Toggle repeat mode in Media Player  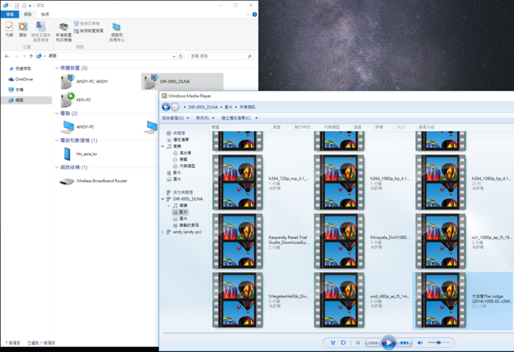[343, 343]
